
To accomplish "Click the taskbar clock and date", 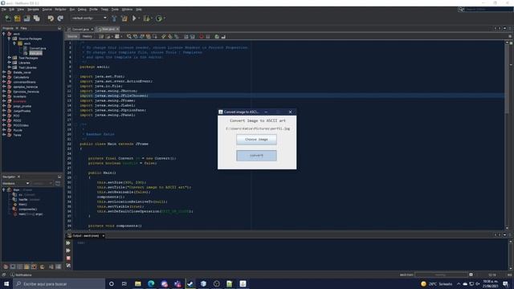I will (490, 283).
